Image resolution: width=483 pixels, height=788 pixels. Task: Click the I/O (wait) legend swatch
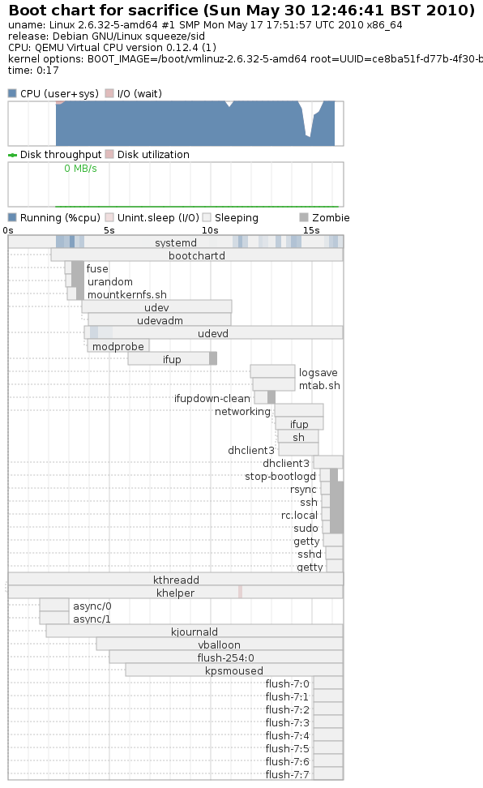[x=109, y=93]
